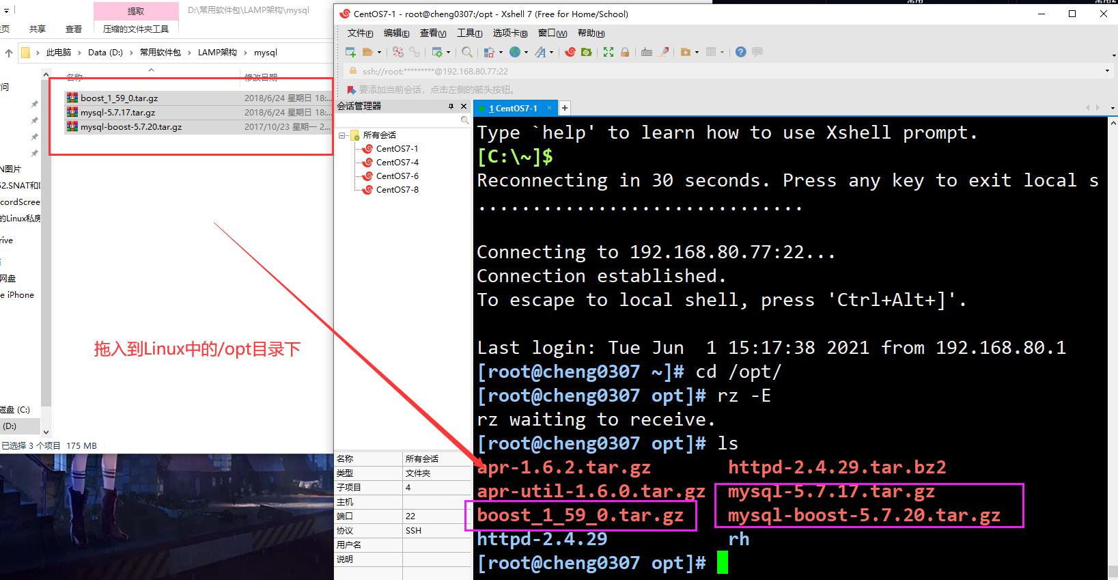The height and width of the screenshot is (580, 1118).
Task: Open 查看 ribbon tab in Explorer
Action: pos(74,29)
